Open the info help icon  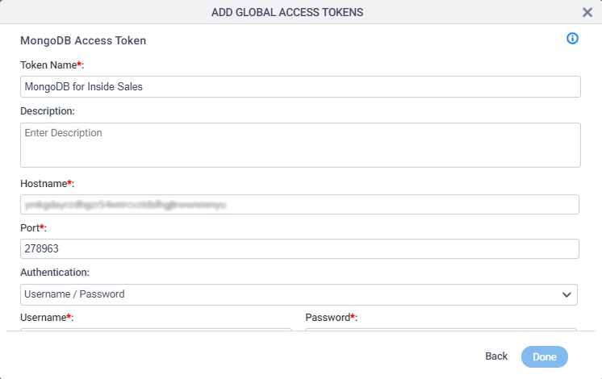point(572,39)
